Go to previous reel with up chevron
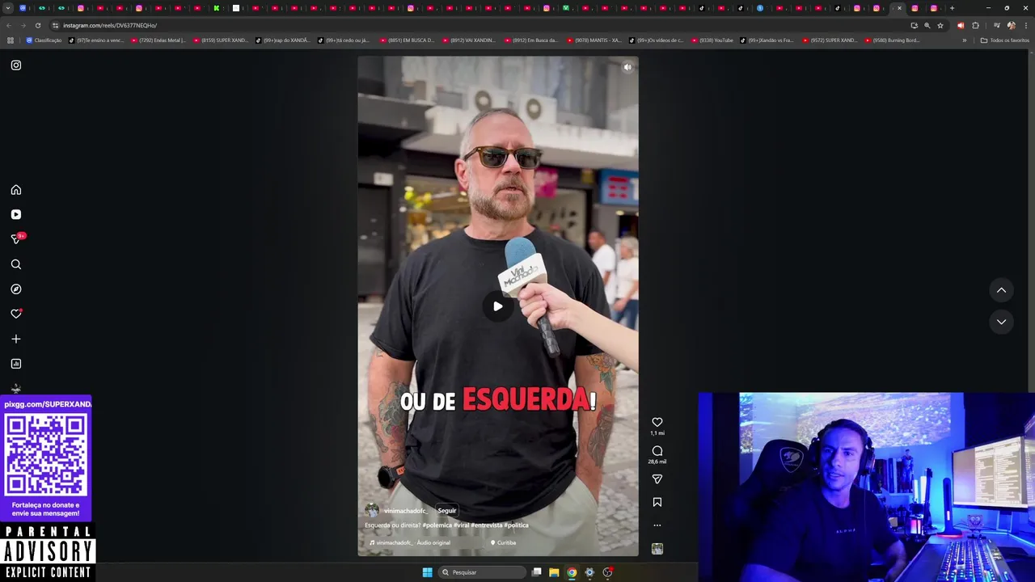1035x582 pixels. coord(1001,290)
